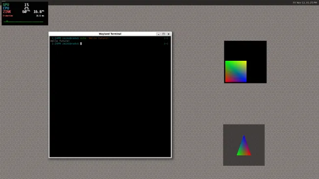Click the echo command text in terminal
319x179 pixels.
click(95, 38)
